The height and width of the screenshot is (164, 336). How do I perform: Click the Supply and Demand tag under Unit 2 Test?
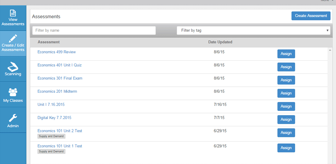click(51, 136)
